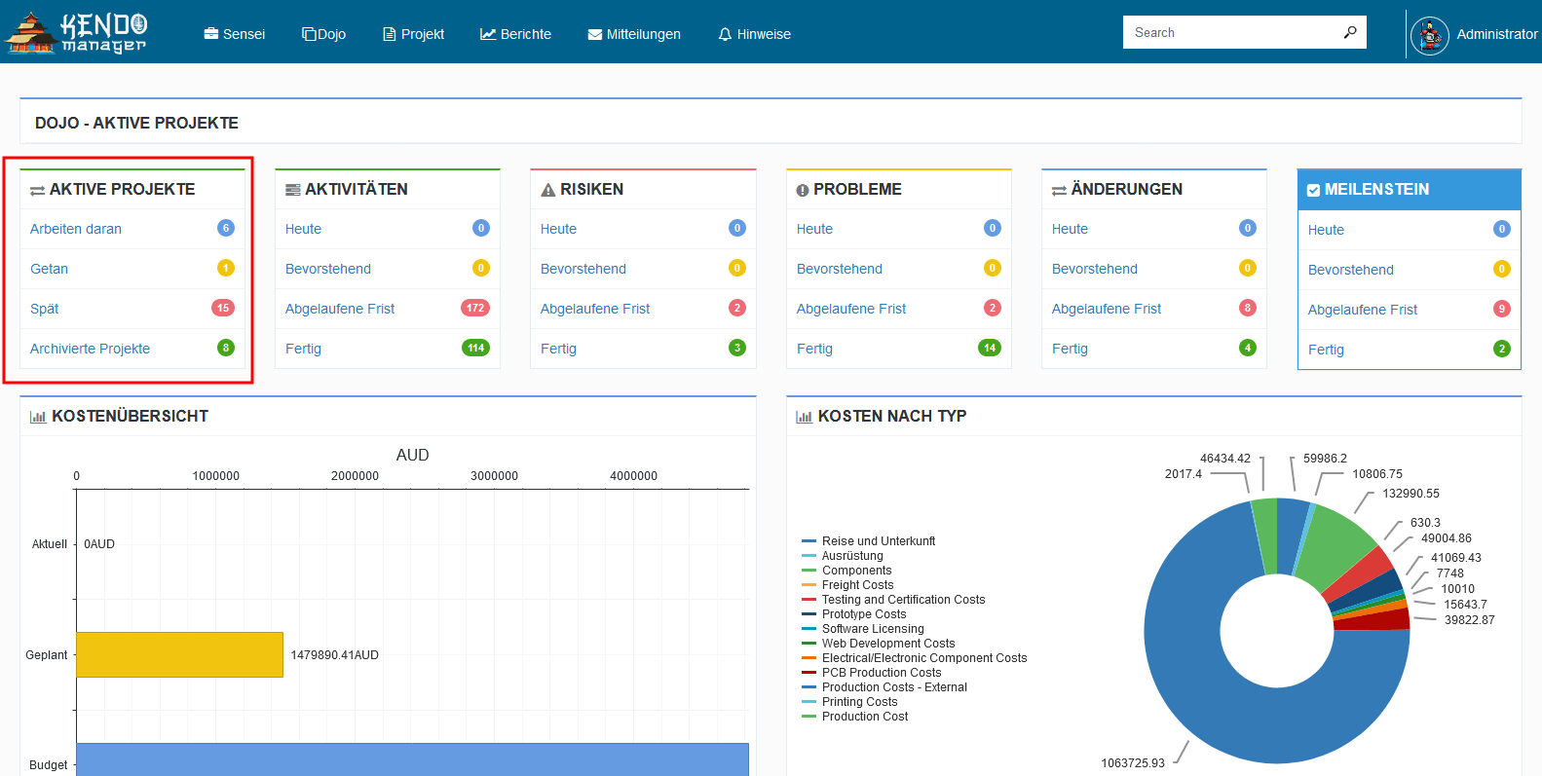
Task: Open the Sensei menu
Action: 234,34
